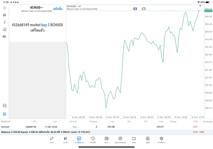
Task: Click current price 254.61 in position row
Action: (x=160, y=127)
